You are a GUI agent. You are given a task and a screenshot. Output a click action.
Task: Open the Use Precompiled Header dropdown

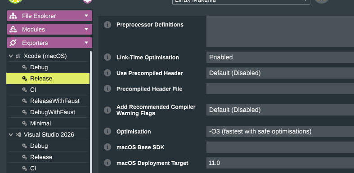[280, 73]
